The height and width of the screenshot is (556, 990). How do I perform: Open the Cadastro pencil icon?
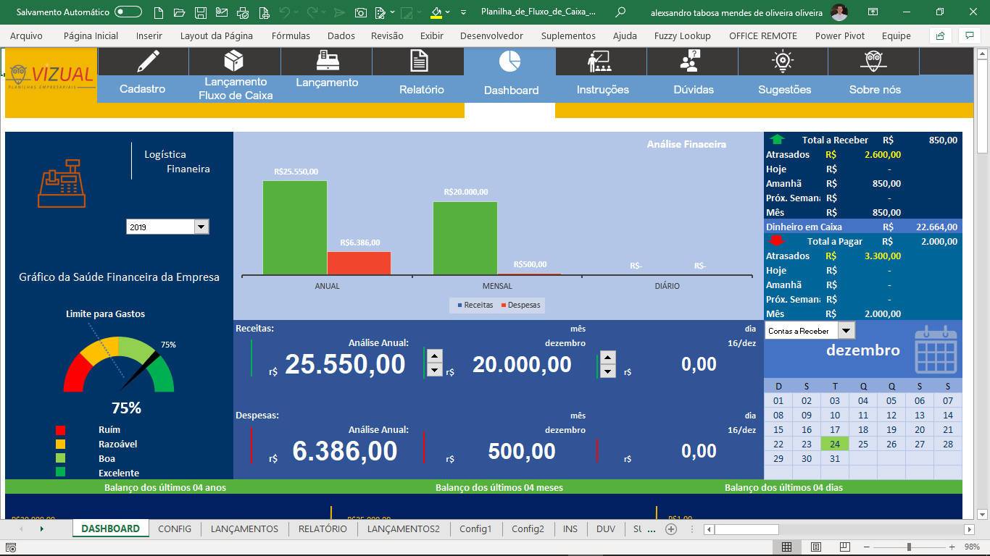[x=149, y=61]
